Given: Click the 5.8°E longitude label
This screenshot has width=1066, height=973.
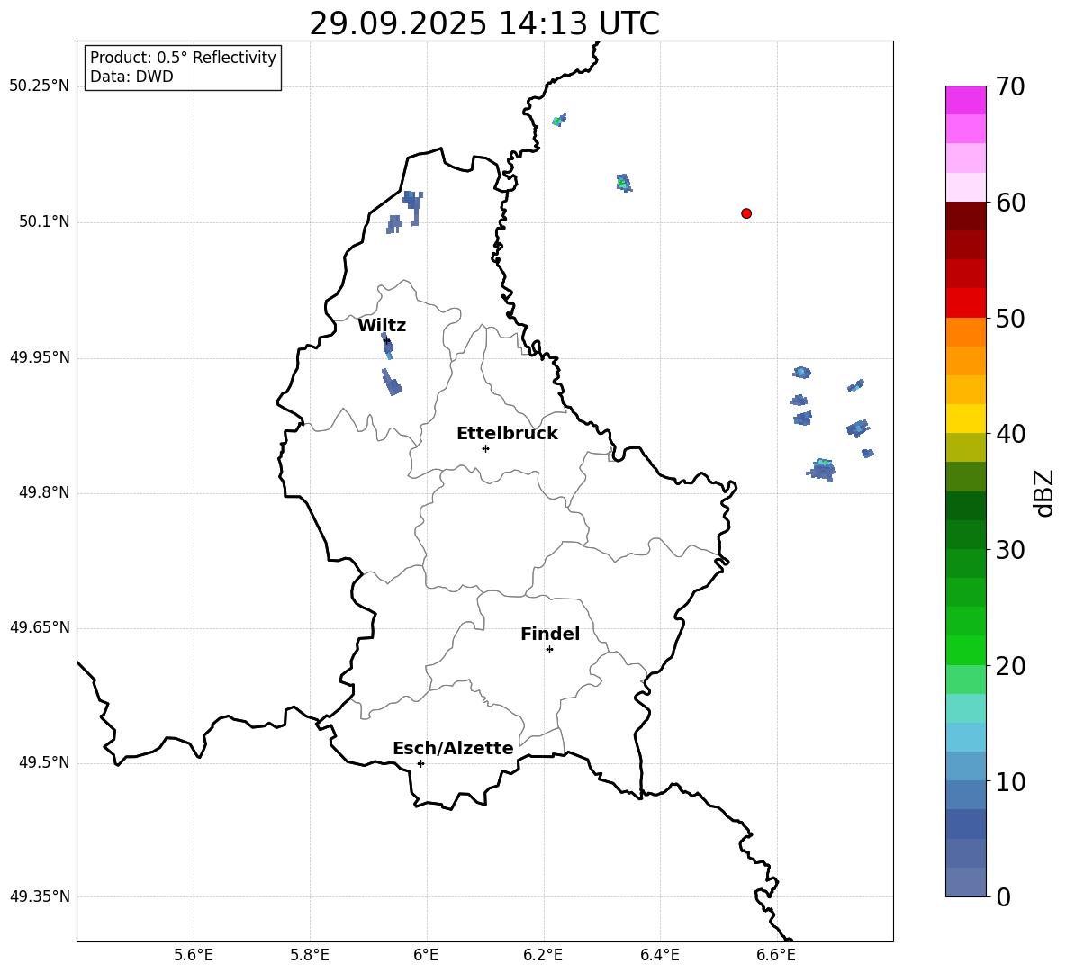Looking at the screenshot, I should [310, 955].
